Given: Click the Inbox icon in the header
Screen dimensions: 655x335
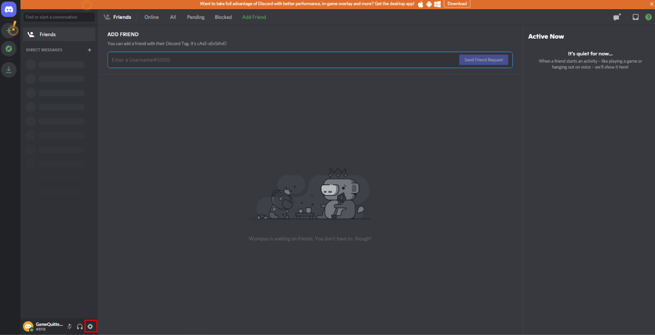Looking at the screenshot, I should click(x=636, y=17).
